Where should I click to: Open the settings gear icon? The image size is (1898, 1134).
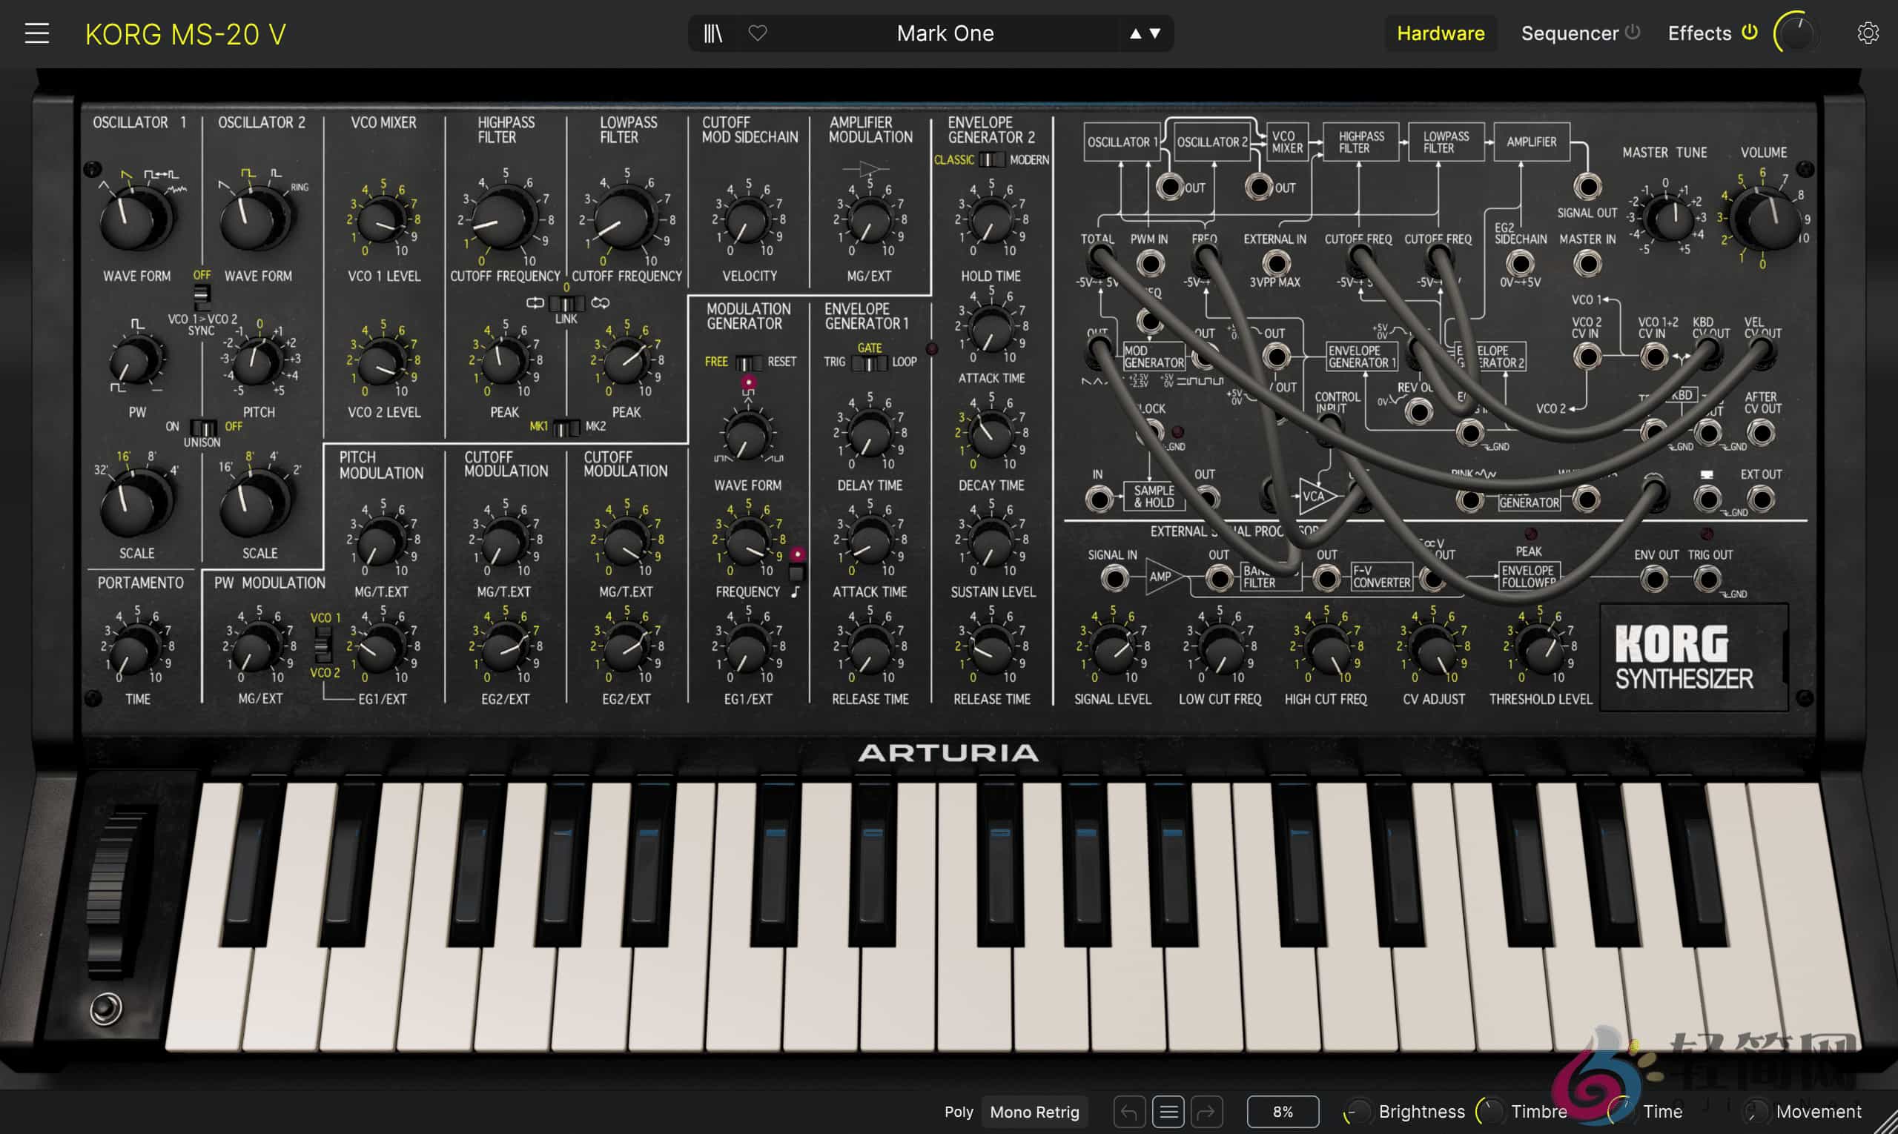tap(1868, 33)
